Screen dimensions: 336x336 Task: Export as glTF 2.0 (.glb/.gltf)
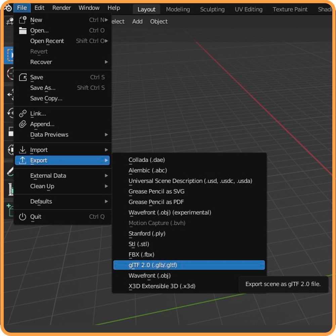click(189, 265)
